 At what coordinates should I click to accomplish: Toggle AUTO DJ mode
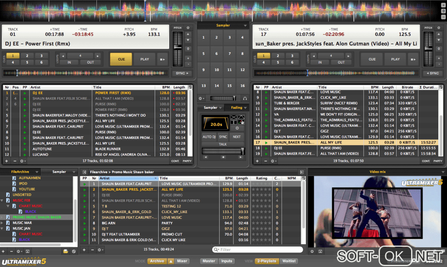coord(209,137)
